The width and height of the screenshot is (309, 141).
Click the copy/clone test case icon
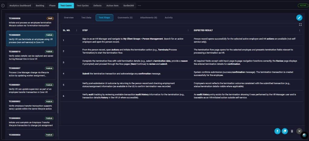[285, 131]
